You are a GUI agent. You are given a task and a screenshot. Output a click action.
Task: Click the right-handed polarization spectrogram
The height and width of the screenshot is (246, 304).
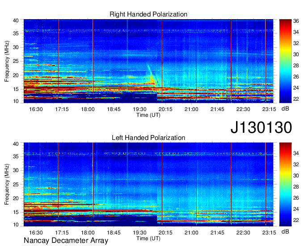[148, 61]
